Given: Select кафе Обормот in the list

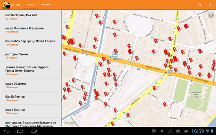Looking at the screenshot, I should [31, 85].
